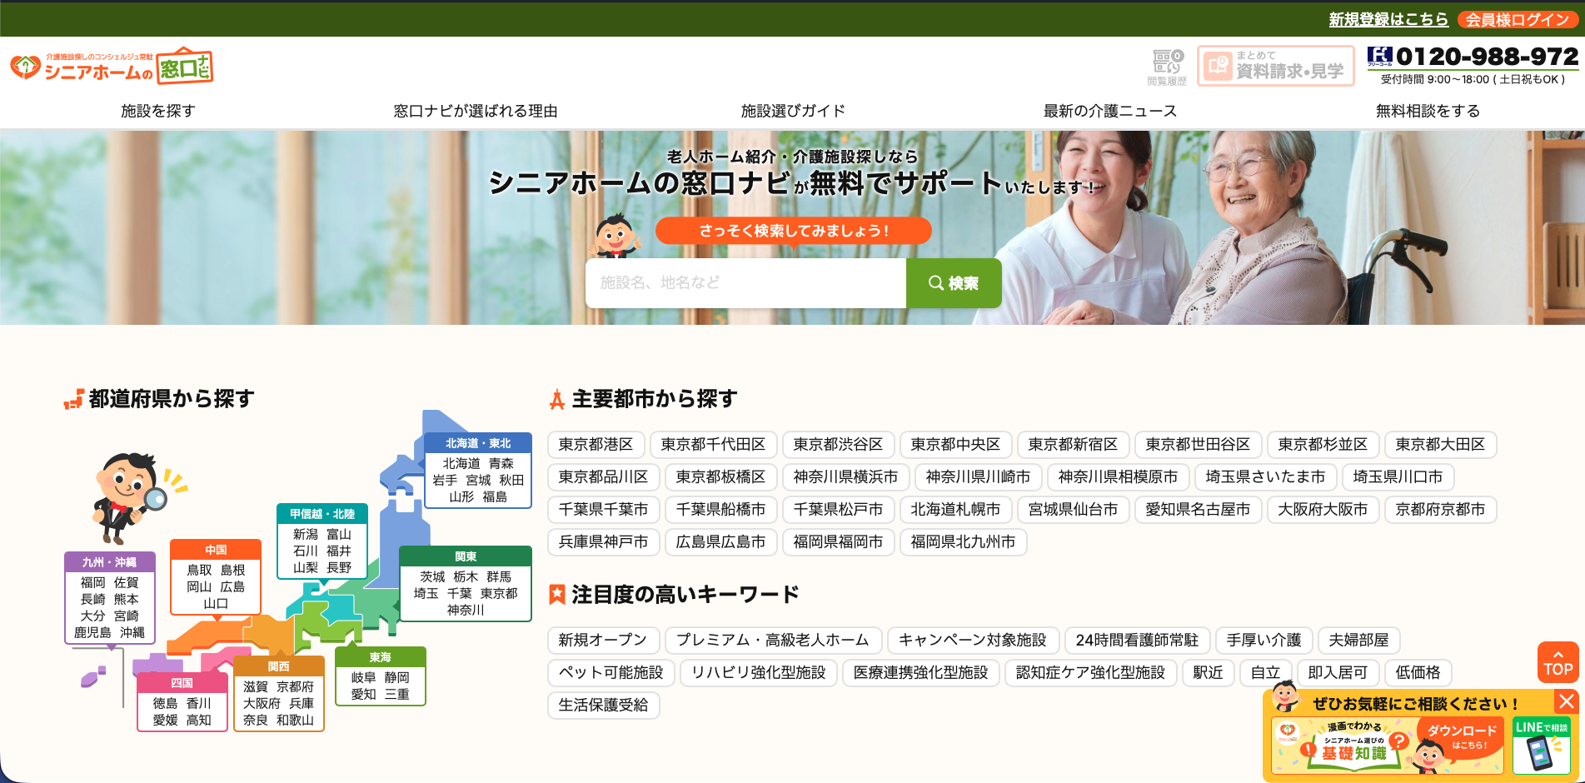Select 最新の介護ニュース in navigation
Image resolution: width=1585 pixels, height=783 pixels.
[x=1109, y=111]
